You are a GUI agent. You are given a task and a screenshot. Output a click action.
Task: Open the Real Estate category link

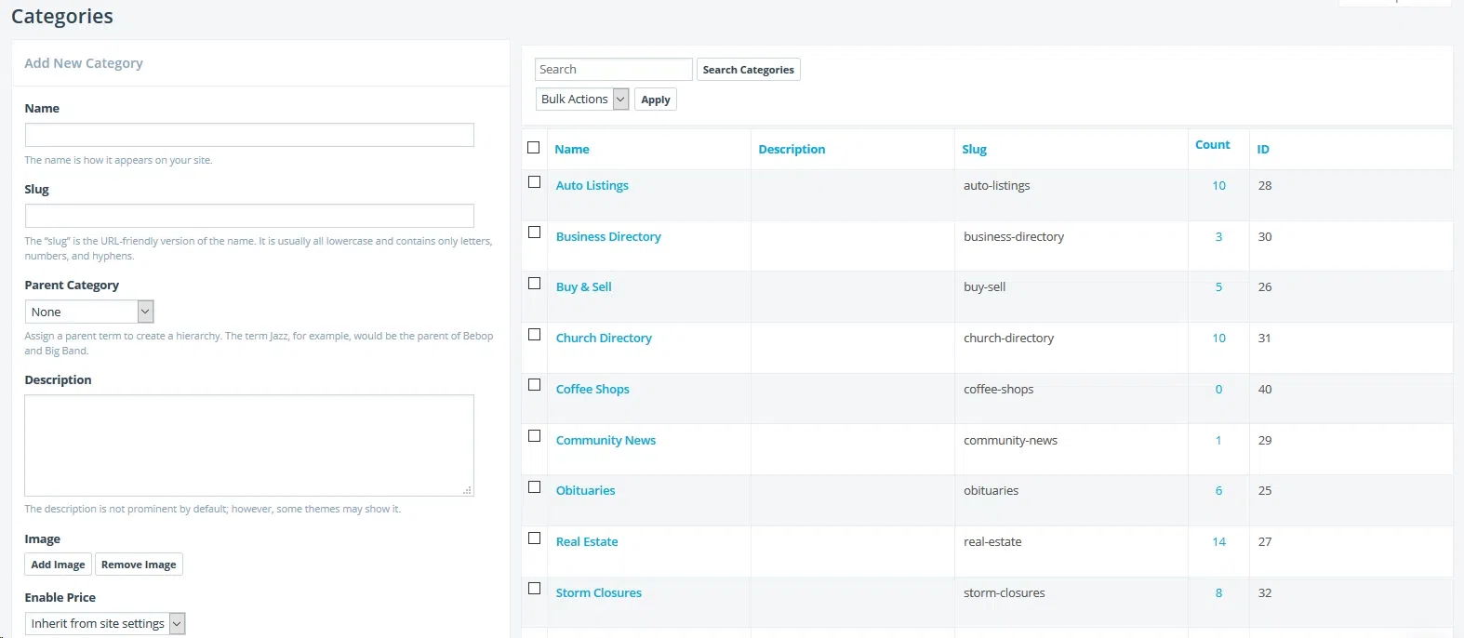587,542
